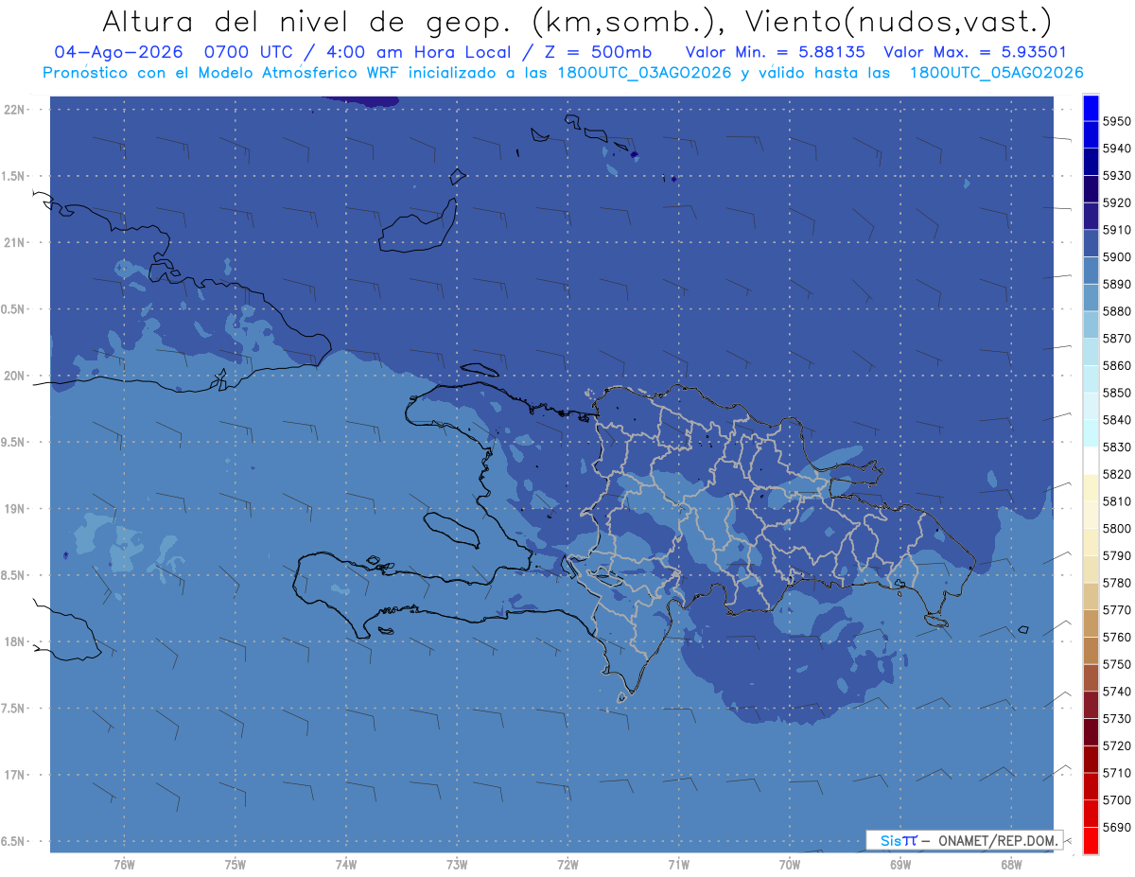Click the 'Valor Min. = 5.88135' readout
This screenshot has width=1135, height=877.
click(776, 52)
